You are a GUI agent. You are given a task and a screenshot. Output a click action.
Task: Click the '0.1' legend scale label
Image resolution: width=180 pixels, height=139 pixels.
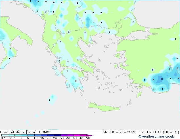[3, 138]
